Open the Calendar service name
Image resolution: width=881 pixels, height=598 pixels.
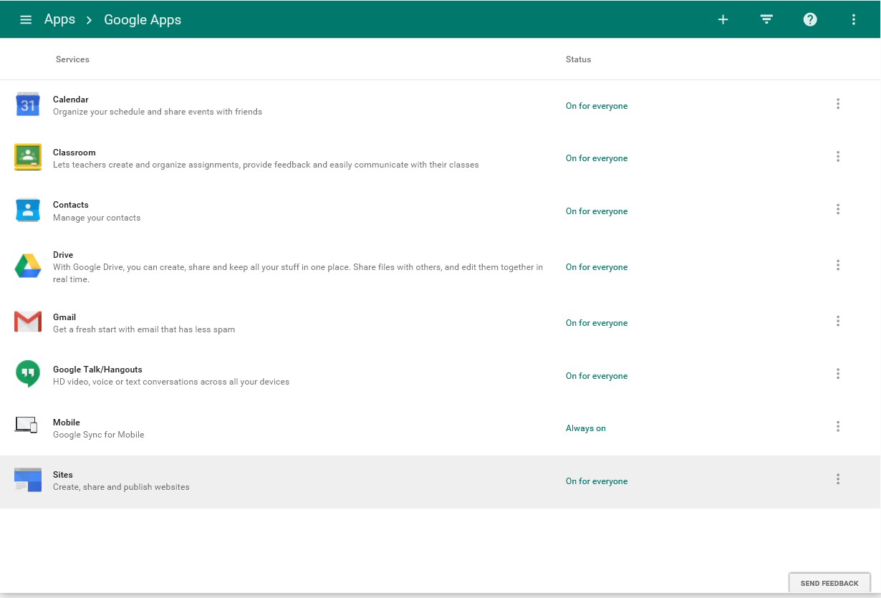[x=71, y=100]
